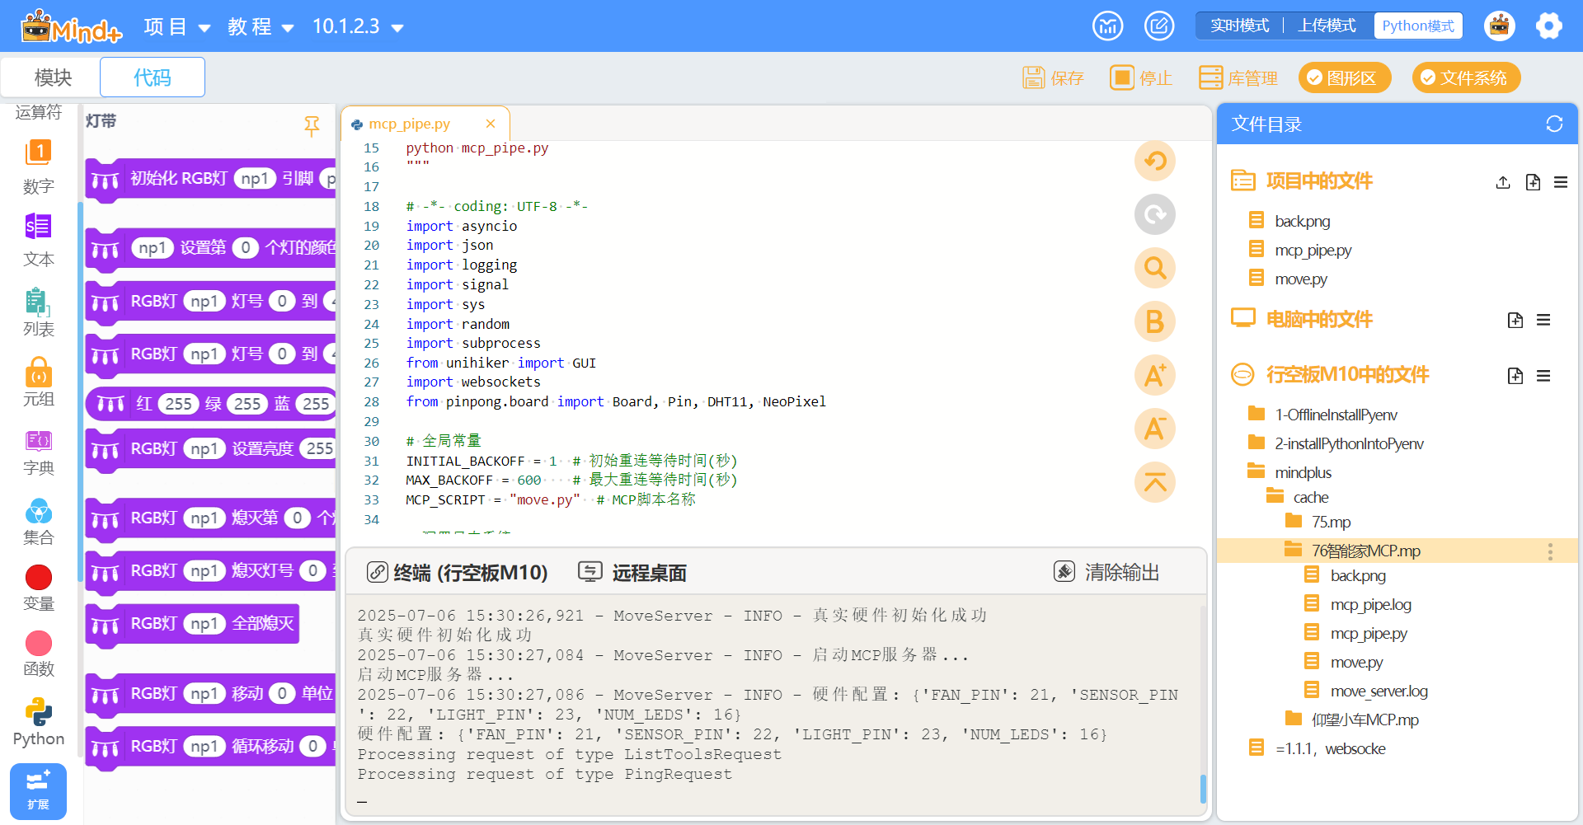1583x825 pixels.
Task: Open the 项目 menu
Action: pyautogui.click(x=176, y=27)
